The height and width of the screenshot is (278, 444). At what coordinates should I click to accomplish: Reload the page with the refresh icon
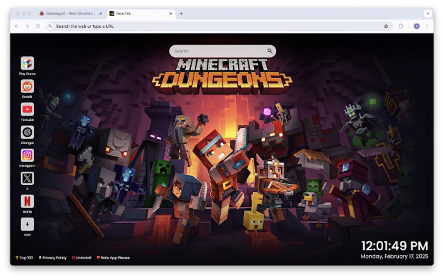tap(38, 26)
